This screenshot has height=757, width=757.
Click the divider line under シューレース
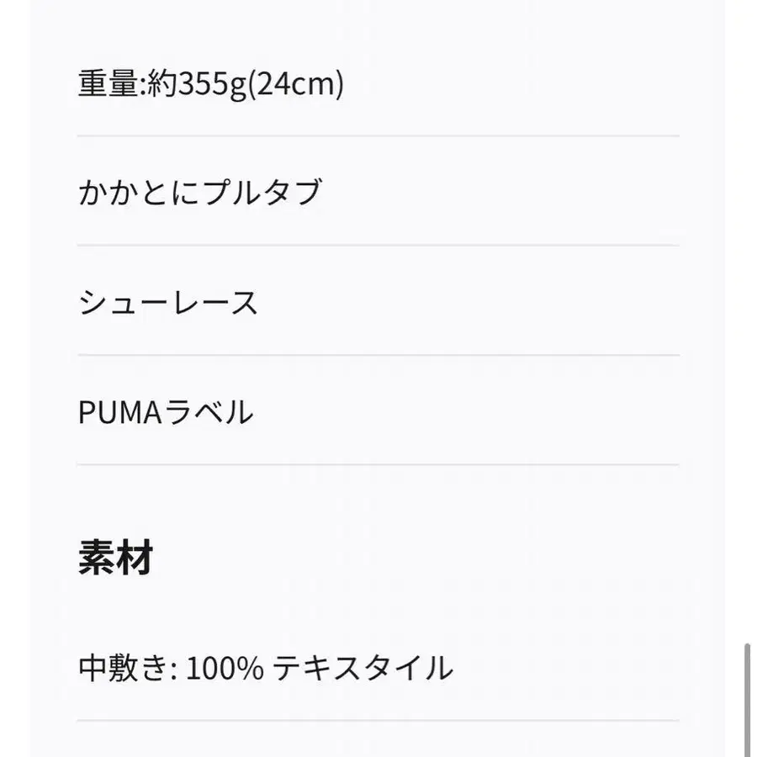[378, 355]
